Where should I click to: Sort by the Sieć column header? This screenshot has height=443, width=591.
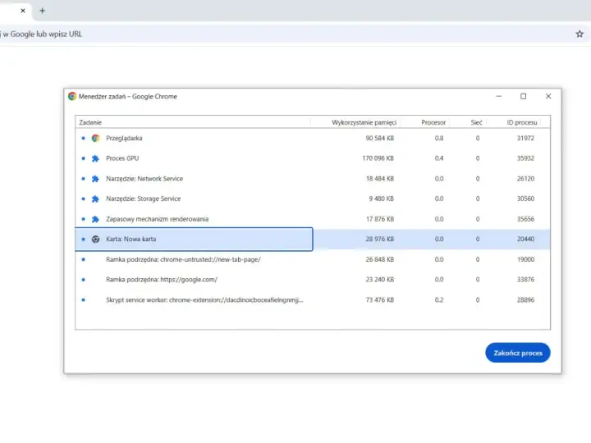(476, 122)
